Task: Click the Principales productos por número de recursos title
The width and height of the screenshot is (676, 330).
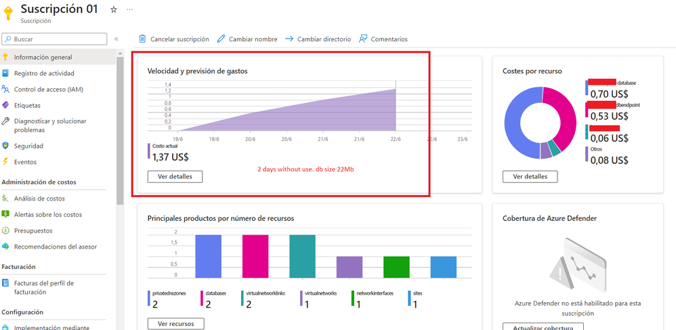Action: [x=221, y=219]
